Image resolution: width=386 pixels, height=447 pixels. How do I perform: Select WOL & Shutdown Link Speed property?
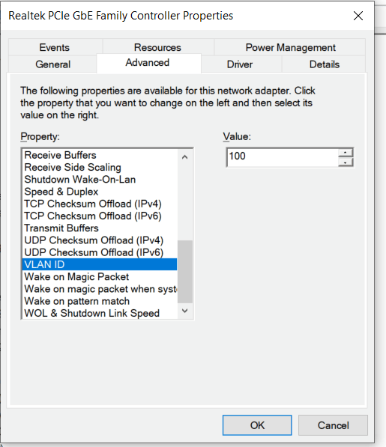pyautogui.click(x=100, y=313)
